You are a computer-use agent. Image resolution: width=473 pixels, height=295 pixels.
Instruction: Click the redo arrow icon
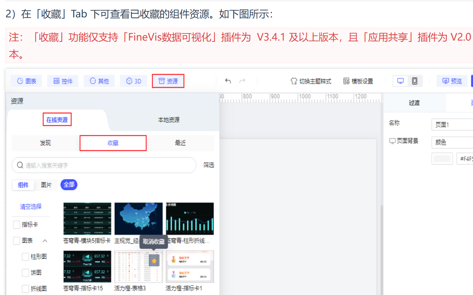(x=242, y=81)
